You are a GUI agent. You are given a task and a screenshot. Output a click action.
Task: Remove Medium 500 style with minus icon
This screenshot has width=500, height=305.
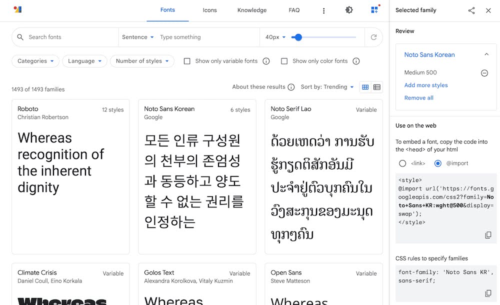[484, 73]
